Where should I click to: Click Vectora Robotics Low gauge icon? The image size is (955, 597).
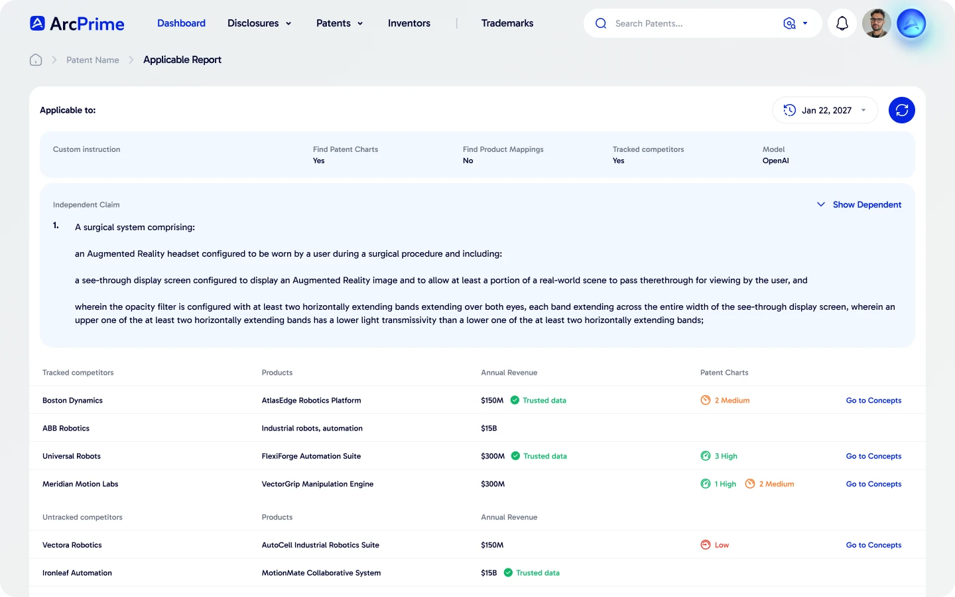[706, 545]
